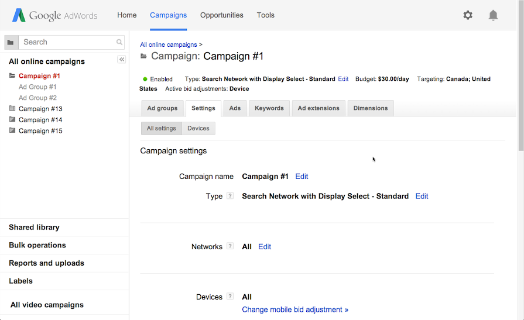Screen dimensions: 524x320
Task: Select Campaign #13 in the sidebar
Action: [40, 109]
